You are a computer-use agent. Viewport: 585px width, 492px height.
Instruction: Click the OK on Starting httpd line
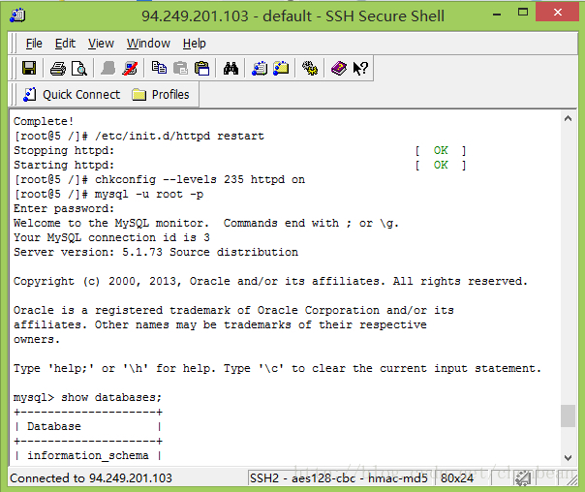[441, 166]
